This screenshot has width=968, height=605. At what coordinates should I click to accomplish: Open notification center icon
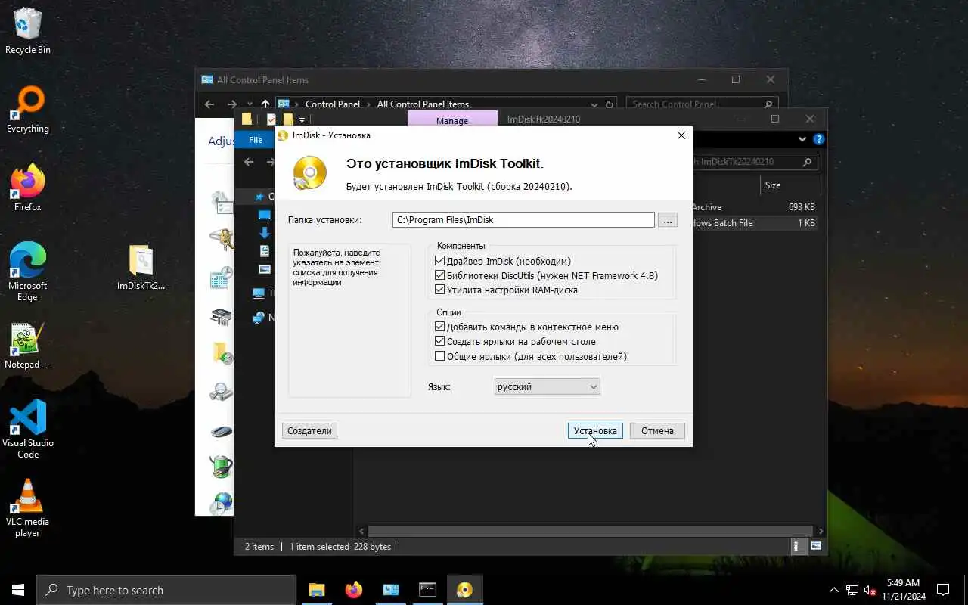point(943,590)
